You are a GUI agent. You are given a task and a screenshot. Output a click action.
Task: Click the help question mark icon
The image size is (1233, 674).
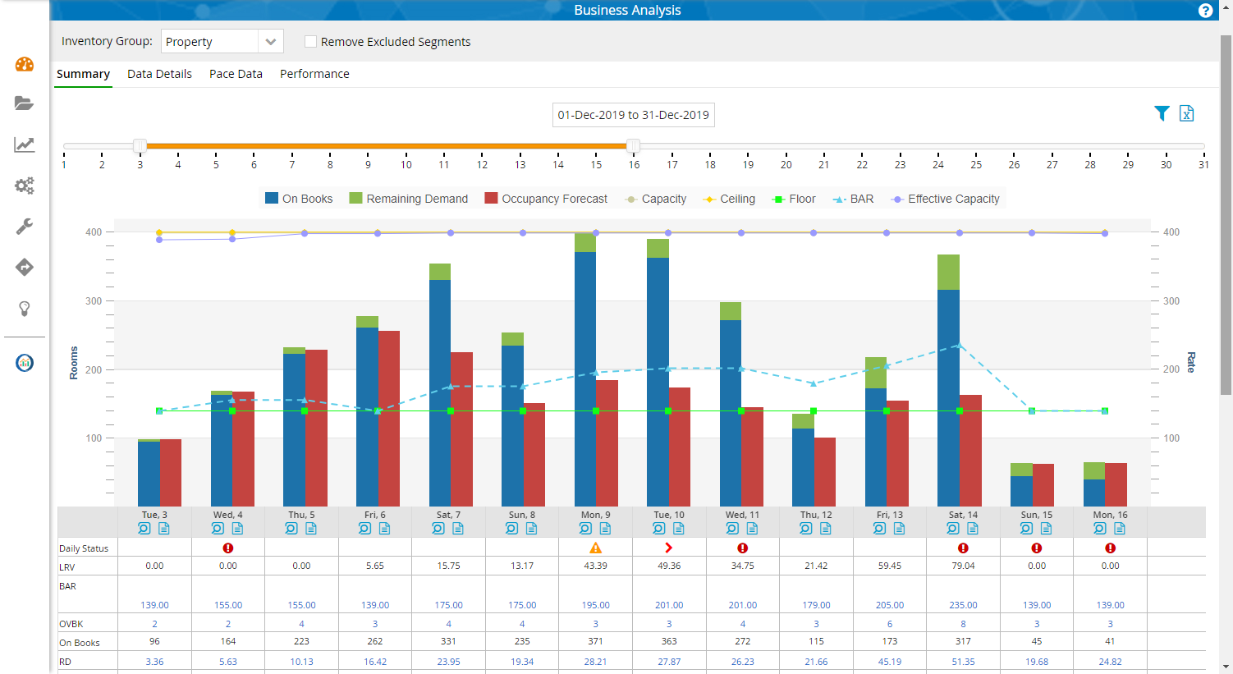pos(1205,11)
